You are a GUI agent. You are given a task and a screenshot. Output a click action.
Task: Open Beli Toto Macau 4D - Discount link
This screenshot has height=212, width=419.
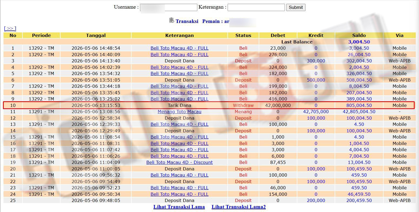click(179, 162)
